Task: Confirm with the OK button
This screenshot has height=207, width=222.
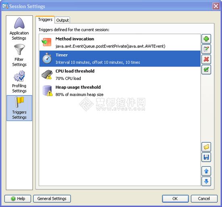Action: 175,198
